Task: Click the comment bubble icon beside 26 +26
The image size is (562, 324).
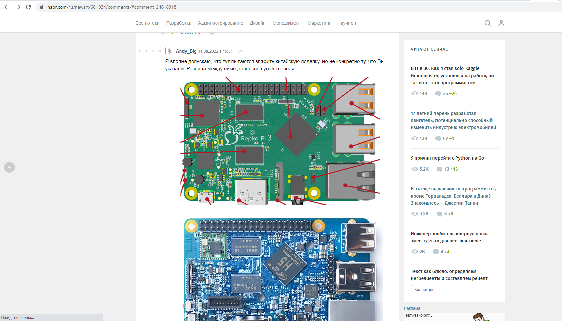Action: [438, 94]
